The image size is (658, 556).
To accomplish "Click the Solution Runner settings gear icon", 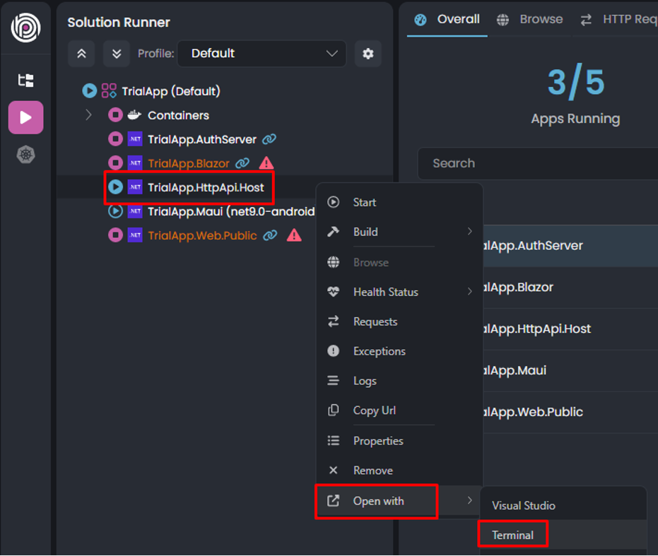I will point(368,54).
